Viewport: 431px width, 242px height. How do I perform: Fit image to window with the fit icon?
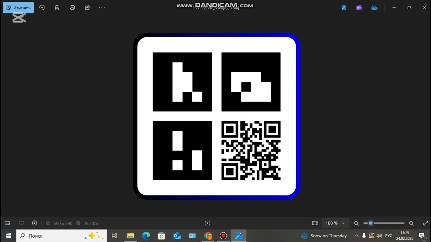(315, 223)
